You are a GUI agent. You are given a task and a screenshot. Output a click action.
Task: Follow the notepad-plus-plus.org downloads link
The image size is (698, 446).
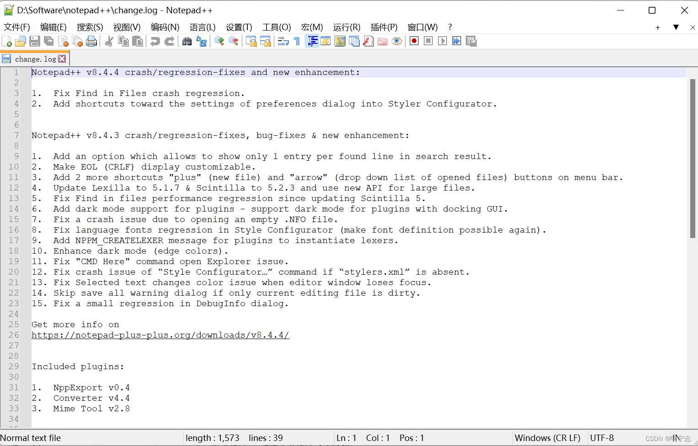tap(160, 335)
